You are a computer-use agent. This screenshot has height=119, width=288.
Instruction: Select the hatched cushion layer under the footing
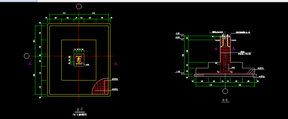tap(225, 75)
